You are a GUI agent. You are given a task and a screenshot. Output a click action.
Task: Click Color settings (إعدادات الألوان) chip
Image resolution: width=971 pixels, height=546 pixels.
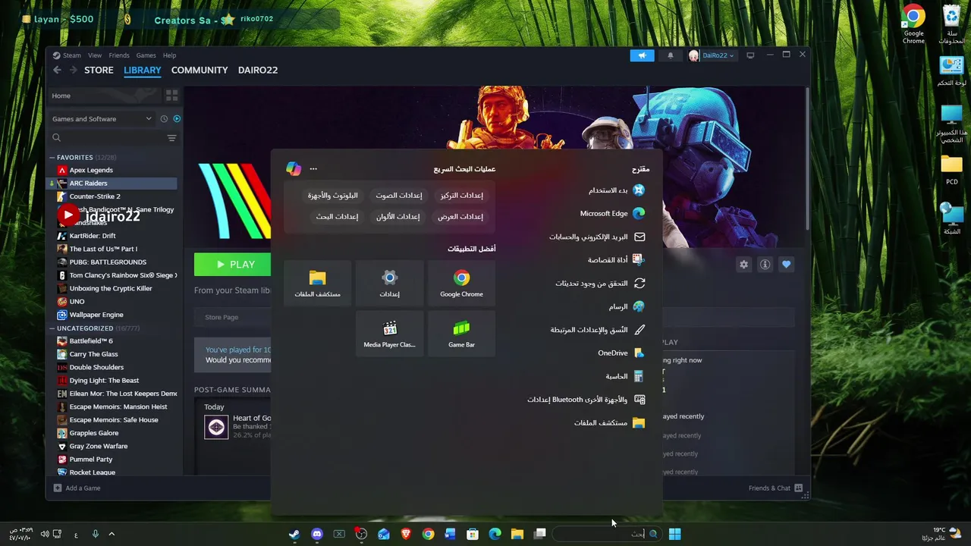tap(398, 217)
